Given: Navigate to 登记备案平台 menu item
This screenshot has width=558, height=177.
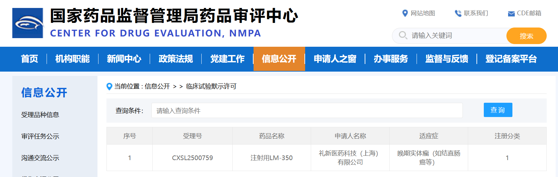Looking at the screenshot, I should click(x=511, y=59).
